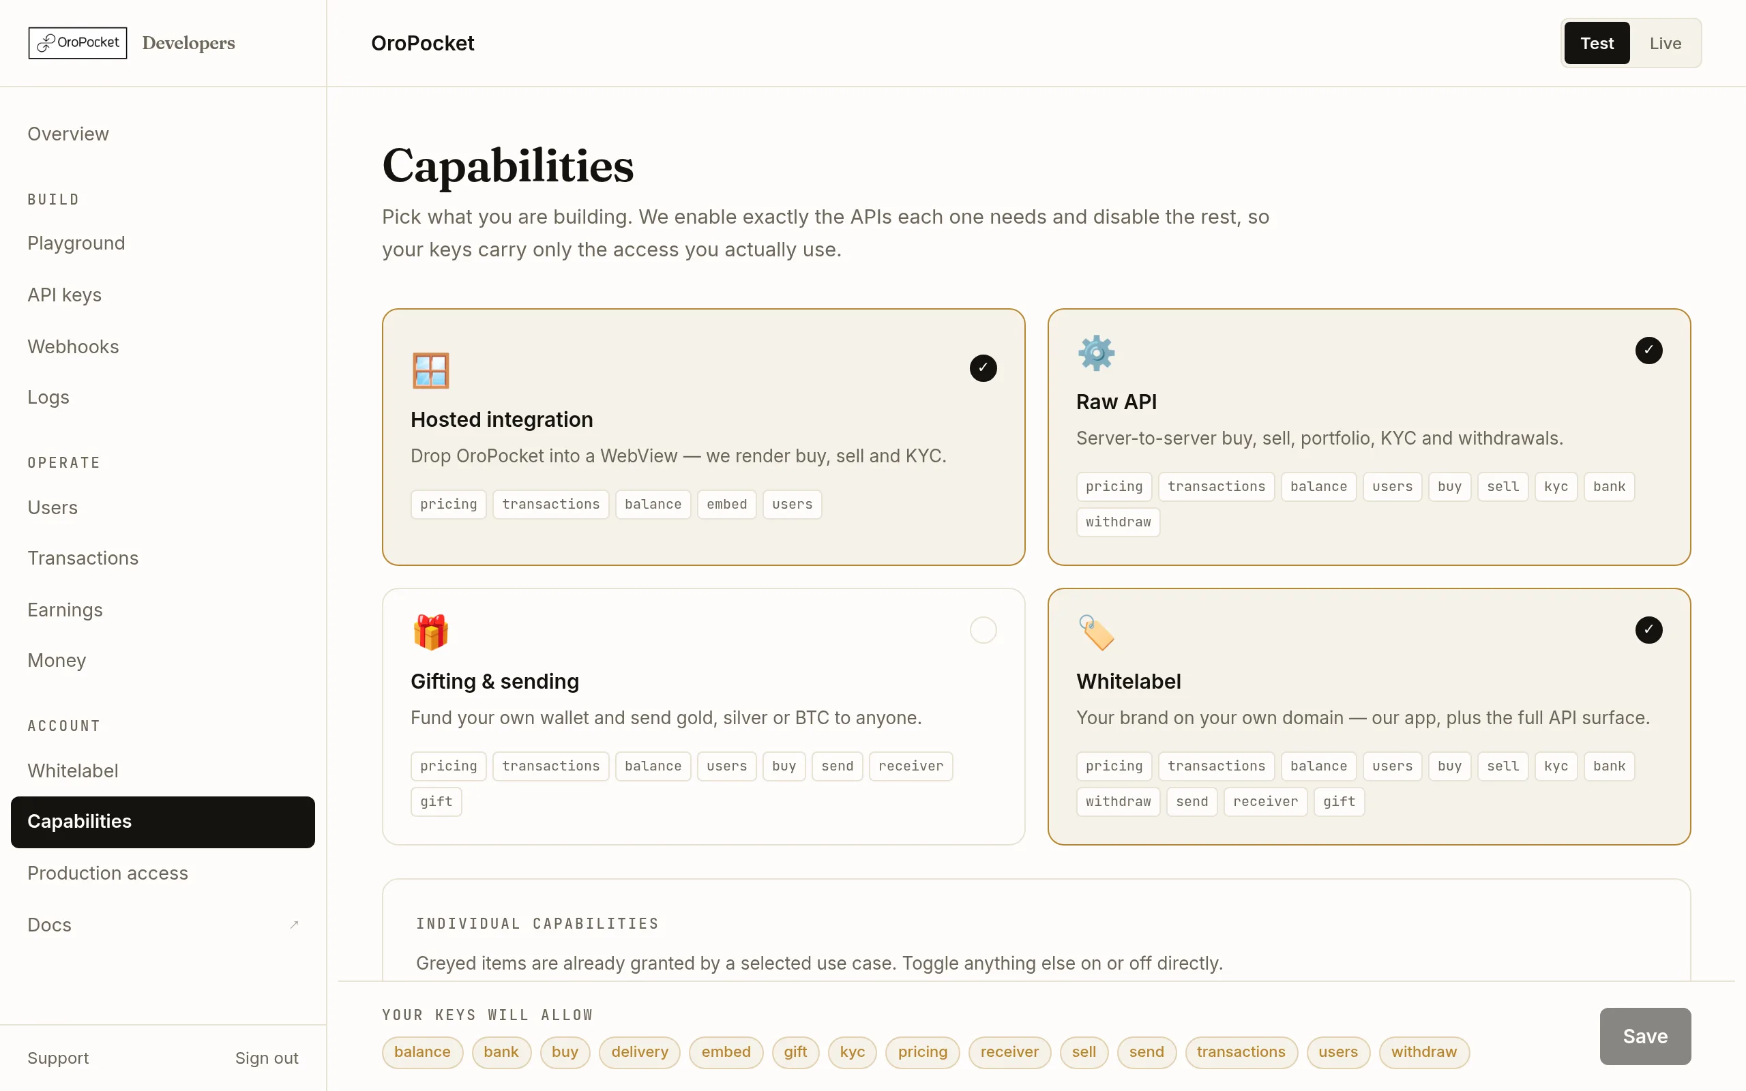Click the Support link
This screenshot has width=1746, height=1091.
tap(59, 1058)
